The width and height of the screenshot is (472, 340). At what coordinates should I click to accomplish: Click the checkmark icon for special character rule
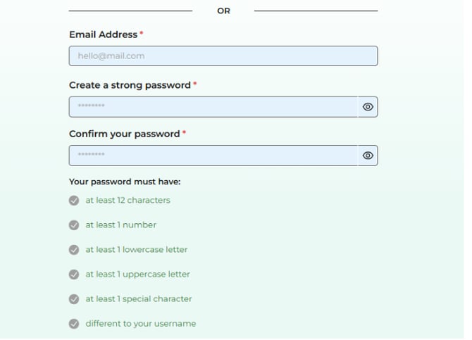74,299
